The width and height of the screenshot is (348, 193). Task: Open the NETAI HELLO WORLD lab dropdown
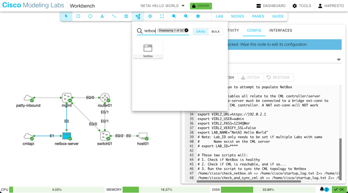[x=162, y=6]
